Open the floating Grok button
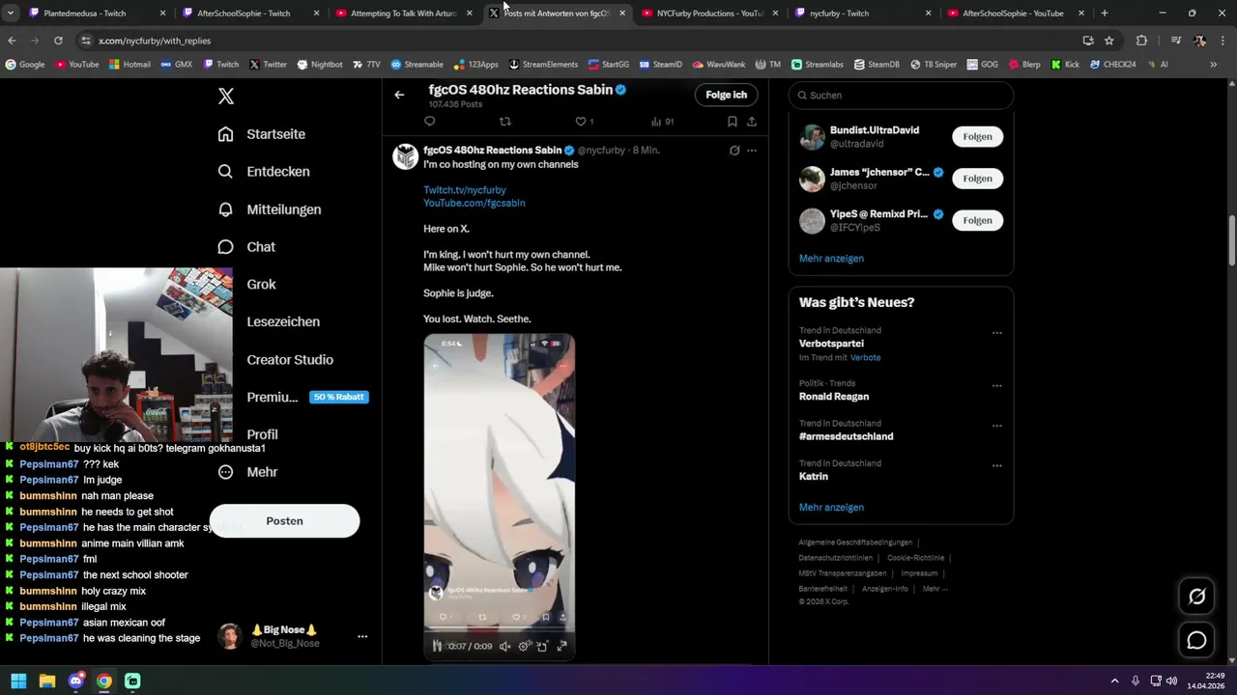 pyautogui.click(x=1196, y=597)
